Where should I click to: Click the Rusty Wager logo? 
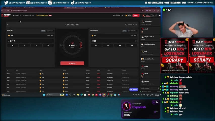(x=6, y=15)
